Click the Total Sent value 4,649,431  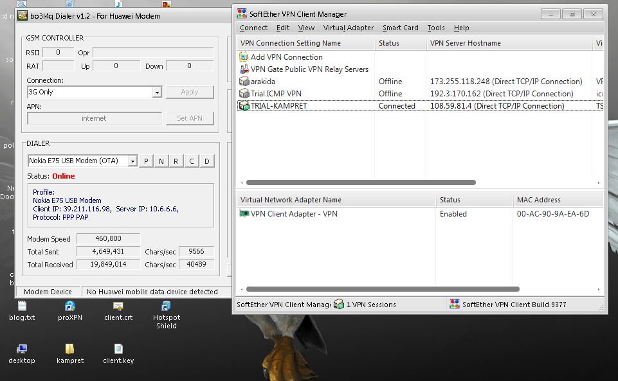(x=109, y=251)
